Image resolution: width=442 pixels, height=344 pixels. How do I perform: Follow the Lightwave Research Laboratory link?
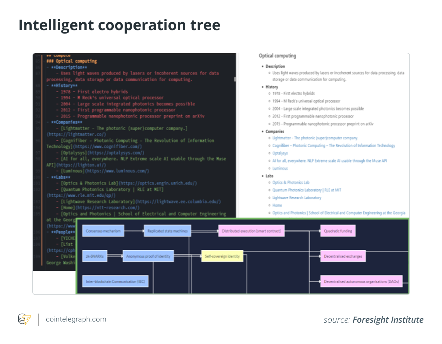pyautogui.click(x=297, y=198)
